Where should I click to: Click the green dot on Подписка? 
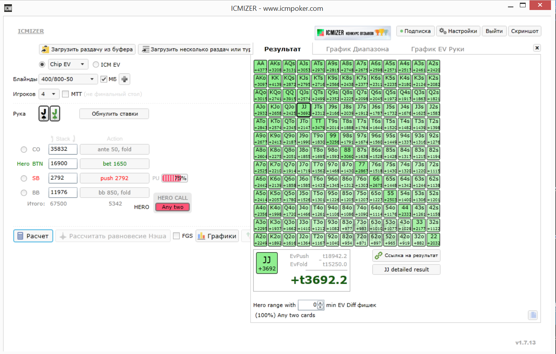(402, 31)
